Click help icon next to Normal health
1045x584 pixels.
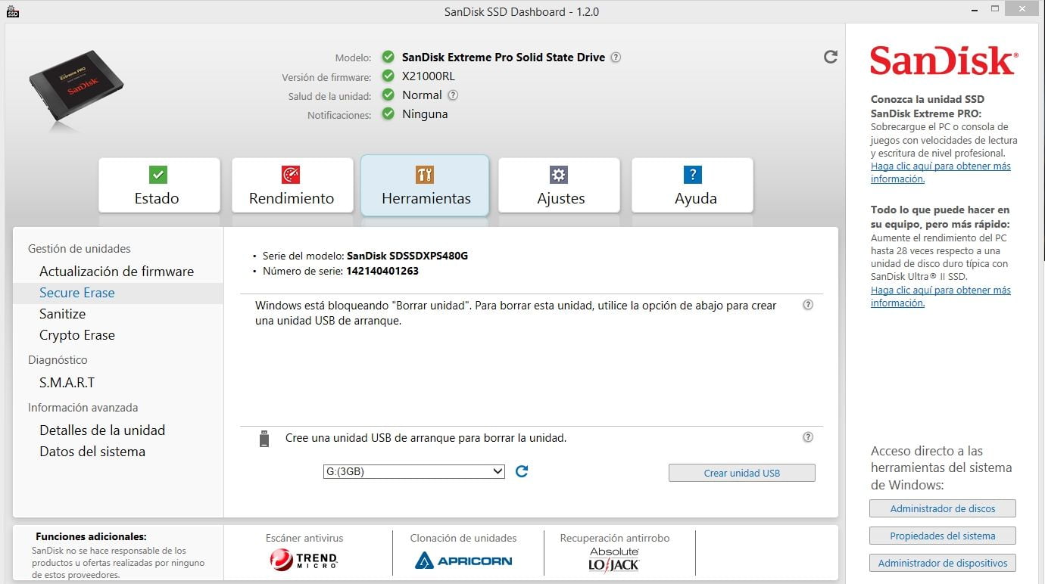click(x=453, y=95)
